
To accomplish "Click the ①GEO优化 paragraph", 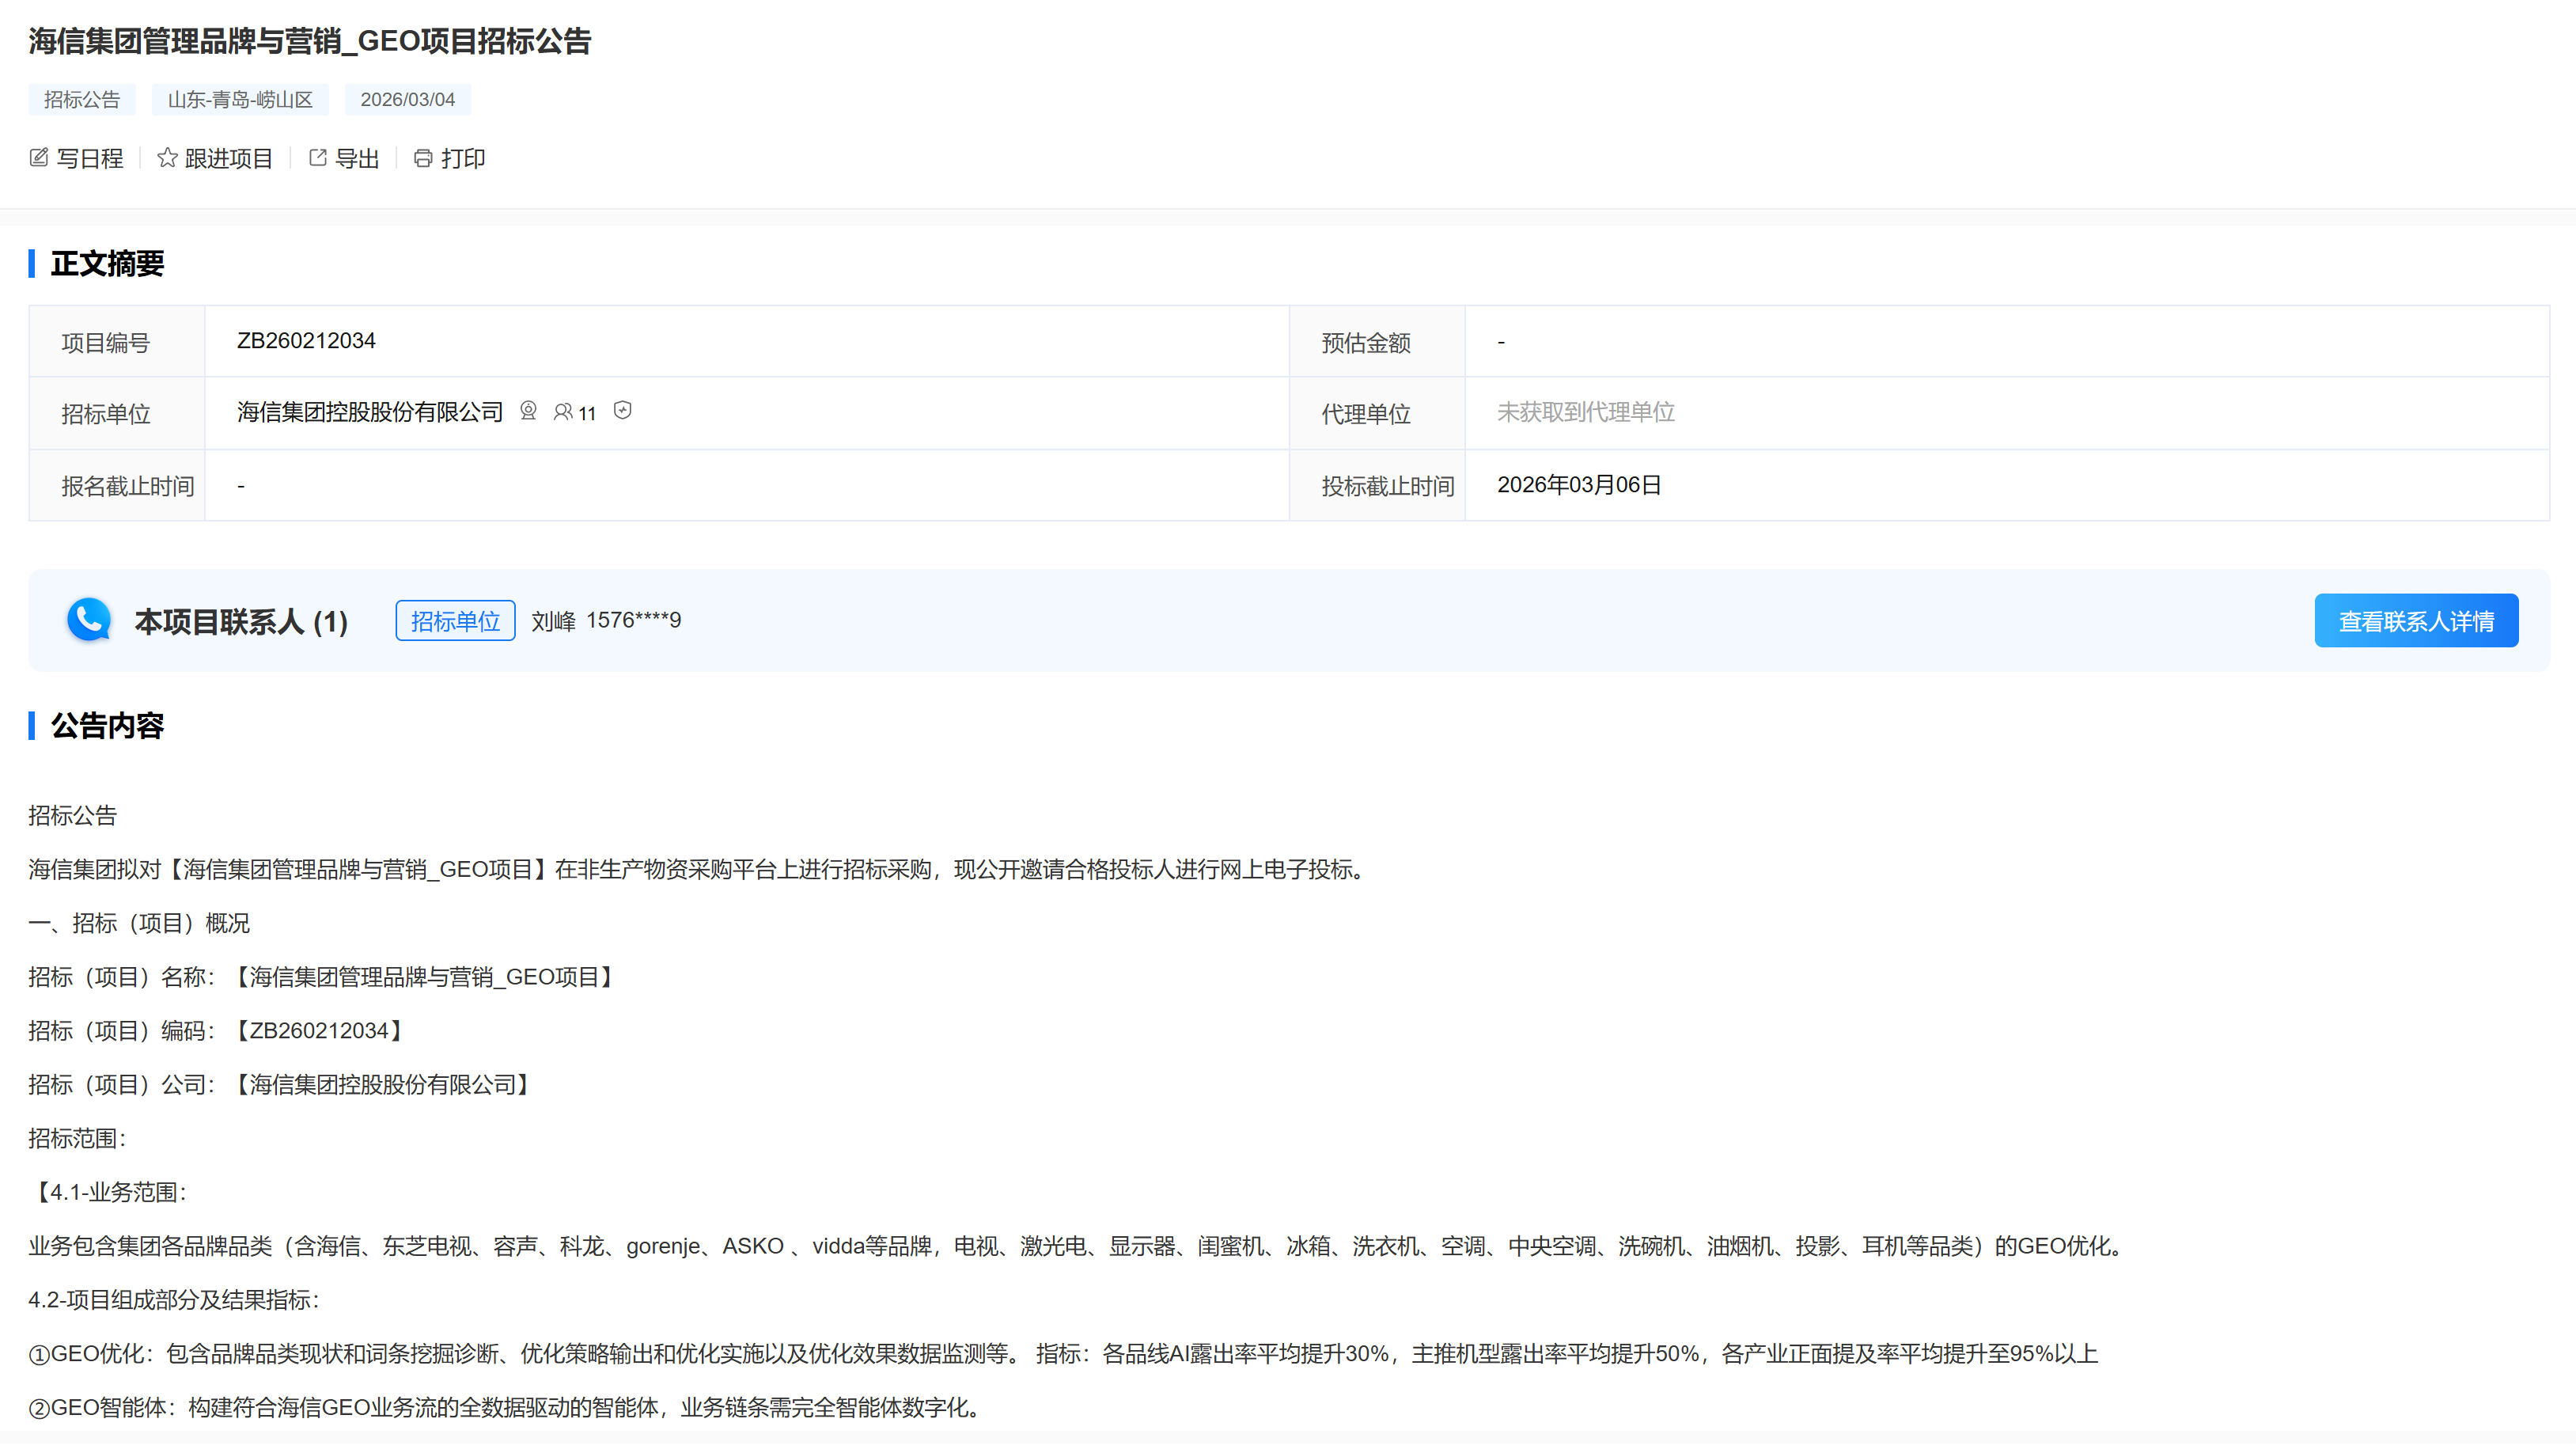I will coord(1063,1355).
